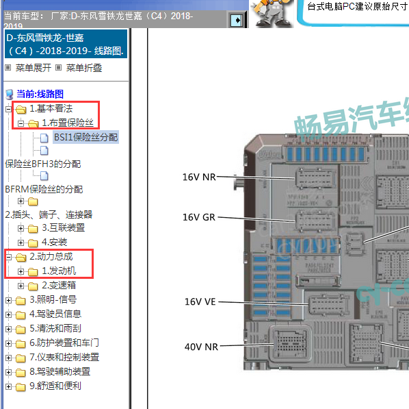Click the BSI1保险丝分配 document icon
This screenshot has width=409, height=409.
coord(44,138)
